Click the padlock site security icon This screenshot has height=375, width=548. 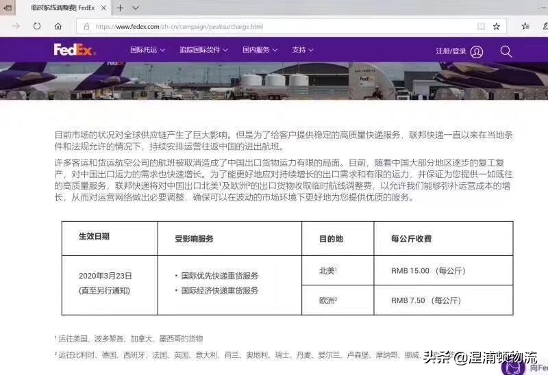point(86,27)
